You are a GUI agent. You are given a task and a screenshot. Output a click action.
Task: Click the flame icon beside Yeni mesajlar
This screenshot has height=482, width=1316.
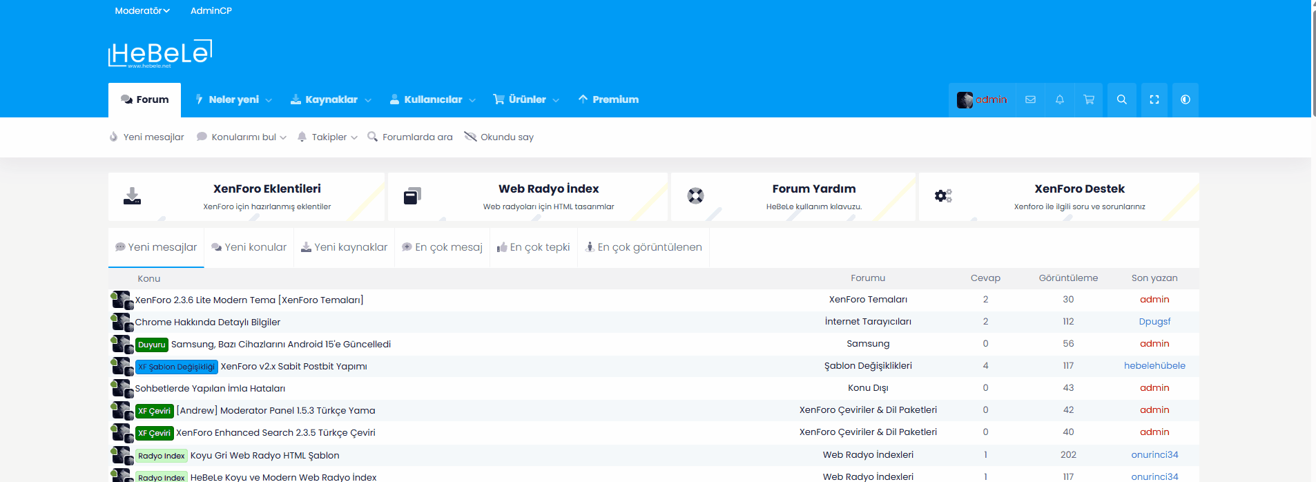113,137
